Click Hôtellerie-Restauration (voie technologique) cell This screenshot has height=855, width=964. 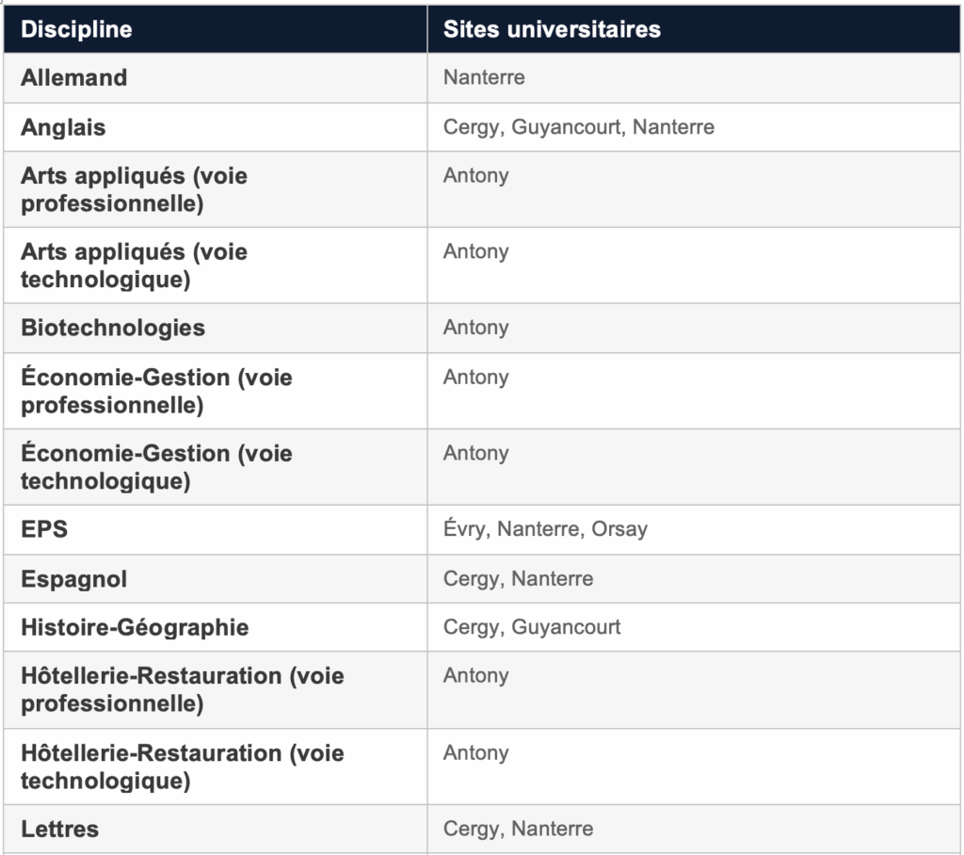click(x=182, y=766)
